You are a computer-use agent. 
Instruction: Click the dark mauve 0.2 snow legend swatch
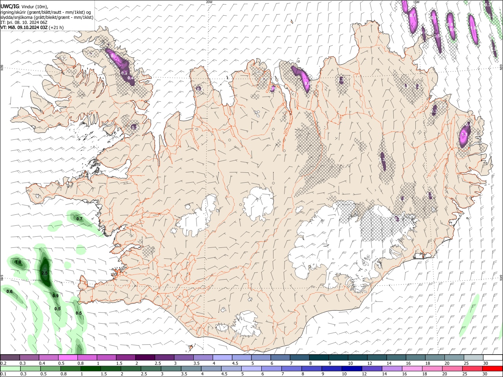click(10, 358)
